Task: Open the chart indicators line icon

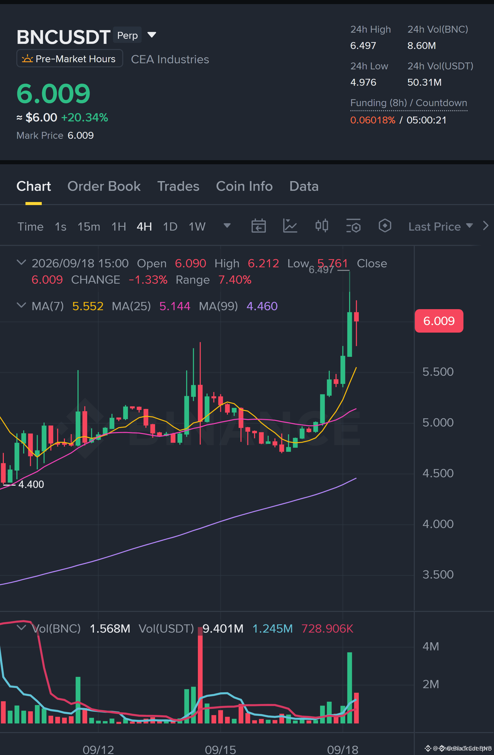Action: [290, 226]
